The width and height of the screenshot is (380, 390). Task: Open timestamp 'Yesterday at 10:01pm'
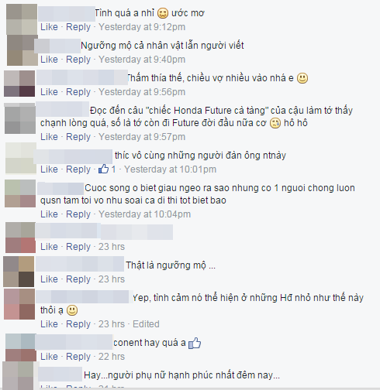click(x=170, y=169)
